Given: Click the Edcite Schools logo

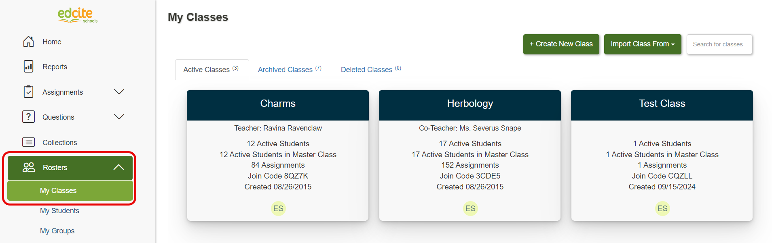Looking at the screenshot, I should 77,15.
